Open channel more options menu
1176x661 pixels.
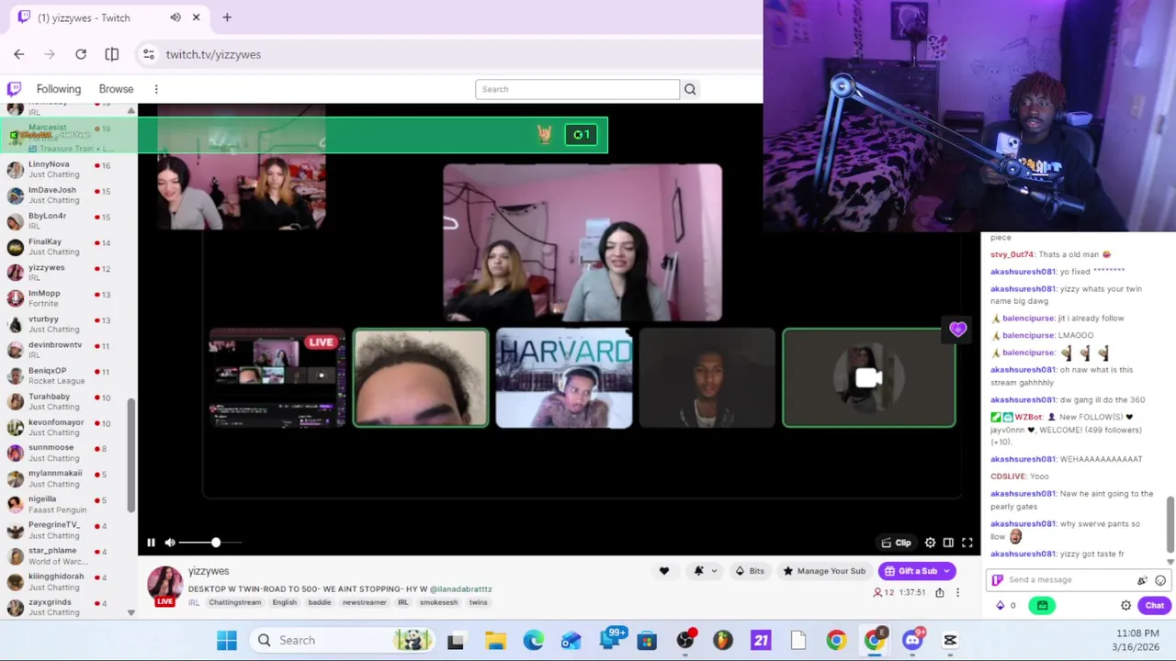[957, 593]
